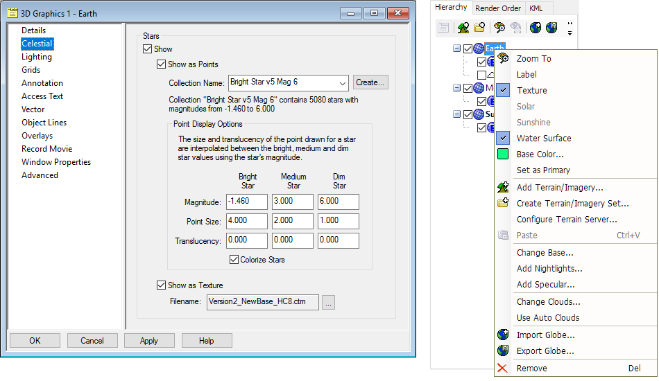Image resolution: width=659 pixels, height=381 pixels.
Task: Disable the Show as Texture checkbox
Action: [x=162, y=285]
